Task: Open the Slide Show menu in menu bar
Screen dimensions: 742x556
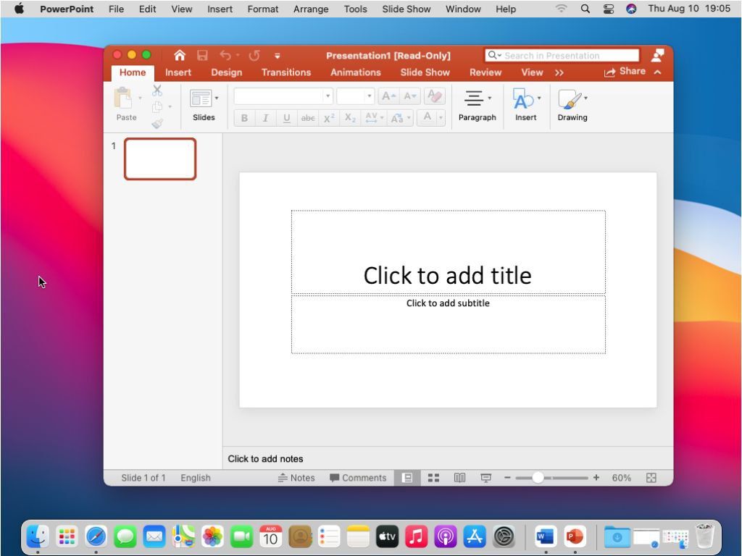Action: [x=406, y=9]
